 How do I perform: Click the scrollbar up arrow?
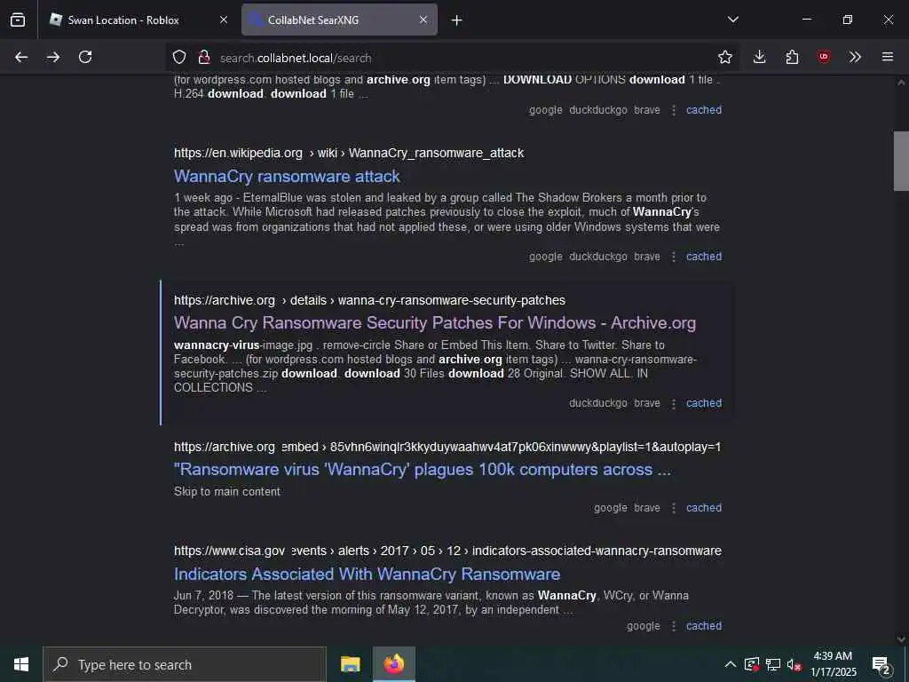pos(901,83)
